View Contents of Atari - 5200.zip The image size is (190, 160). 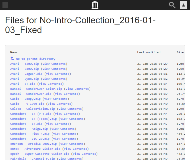pyautogui.click(x=54, y=64)
